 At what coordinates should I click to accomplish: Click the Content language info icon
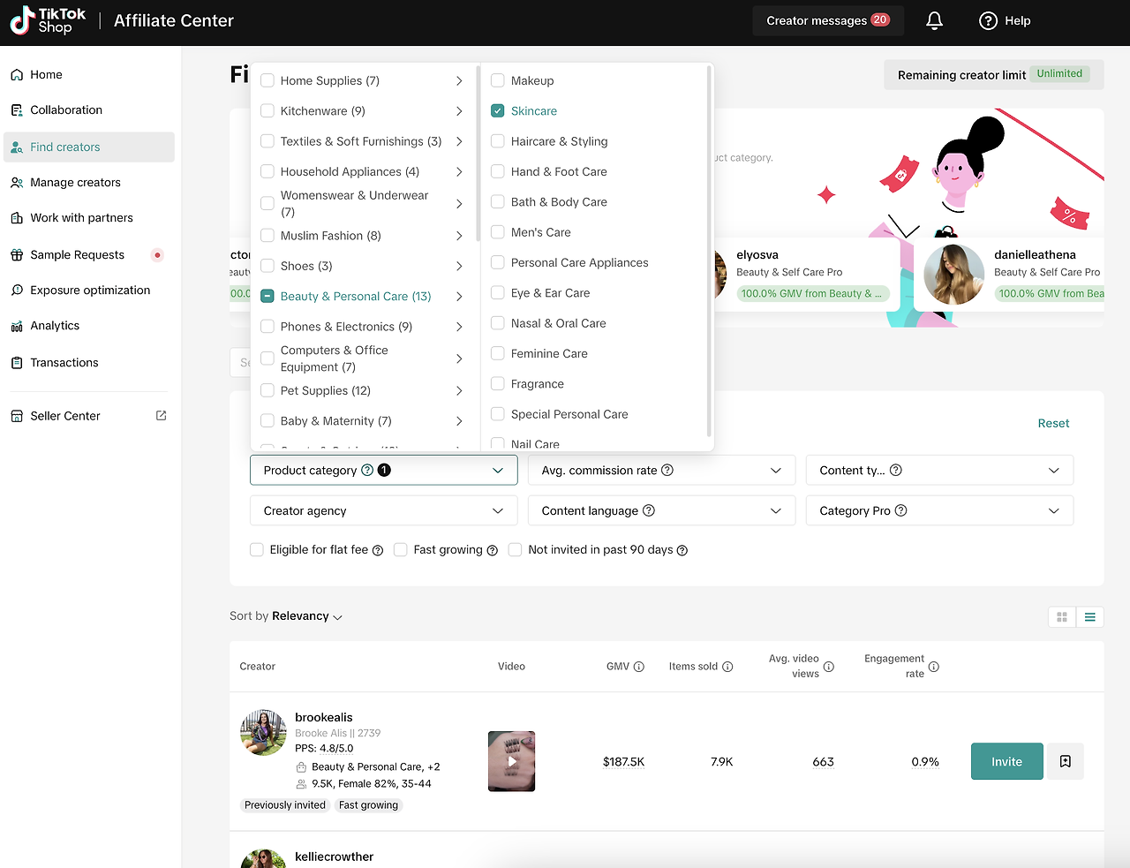(x=649, y=510)
